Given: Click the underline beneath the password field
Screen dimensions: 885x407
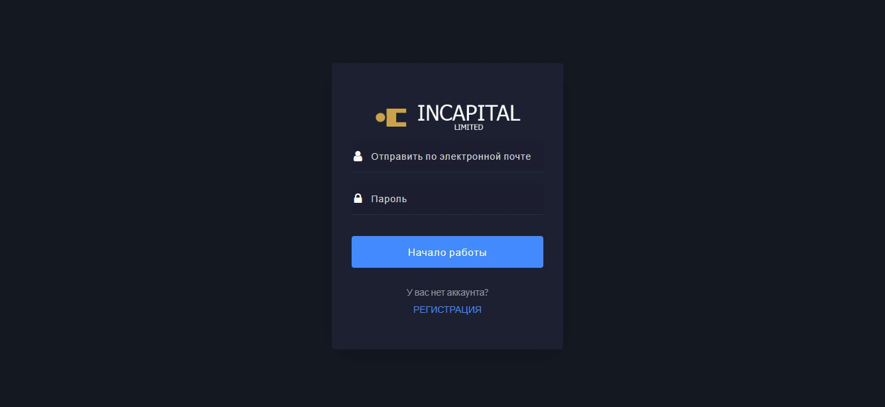Looking at the screenshot, I should point(447,214).
